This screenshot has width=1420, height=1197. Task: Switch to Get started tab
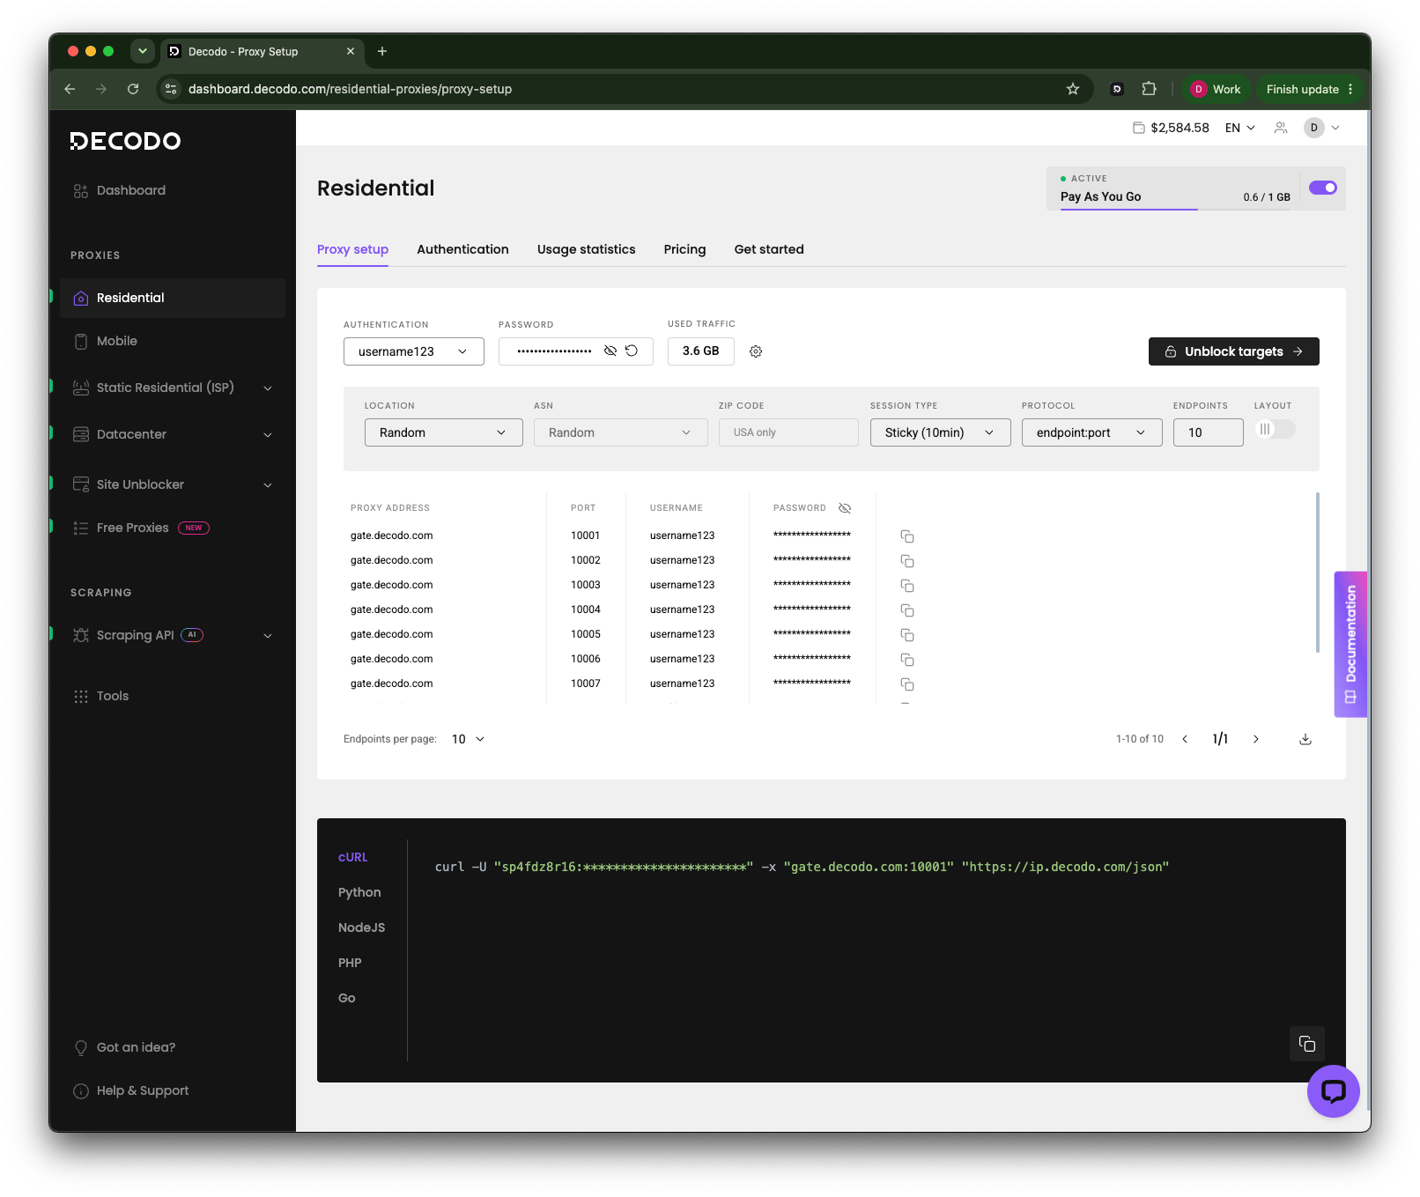click(769, 249)
